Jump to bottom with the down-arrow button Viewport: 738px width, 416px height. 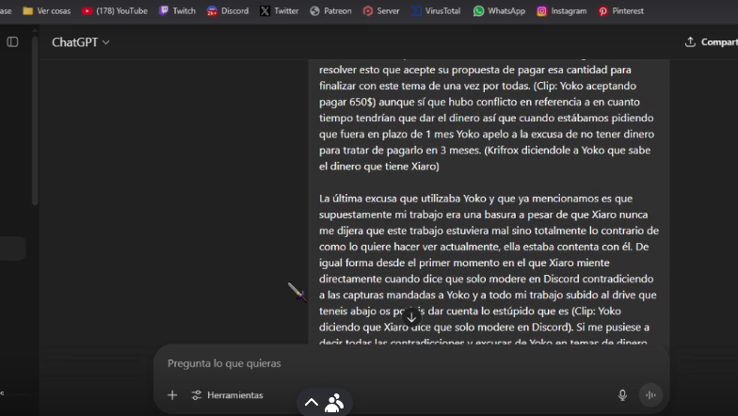pyautogui.click(x=411, y=317)
